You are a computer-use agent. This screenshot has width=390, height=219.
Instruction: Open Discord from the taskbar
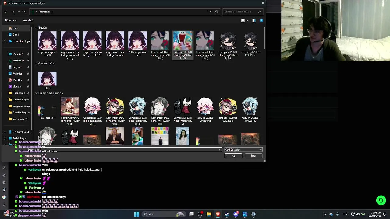pos(236,214)
